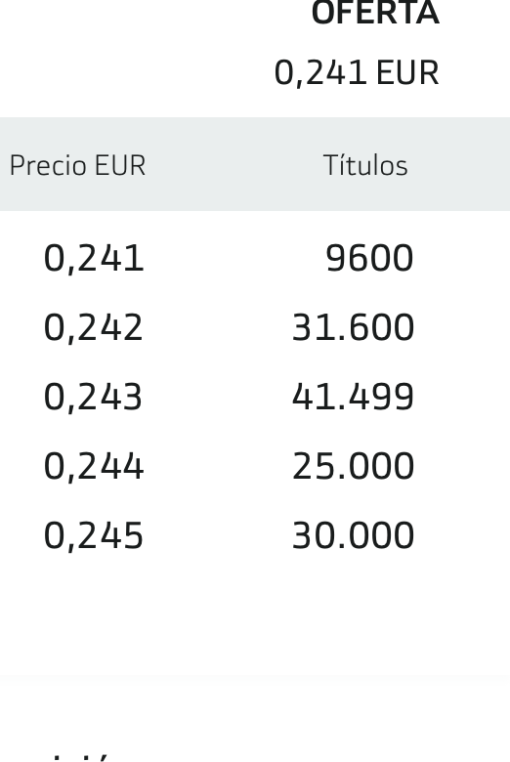Click the 31.600 títulos value
The width and height of the screenshot is (510, 762).
click(353, 327)
